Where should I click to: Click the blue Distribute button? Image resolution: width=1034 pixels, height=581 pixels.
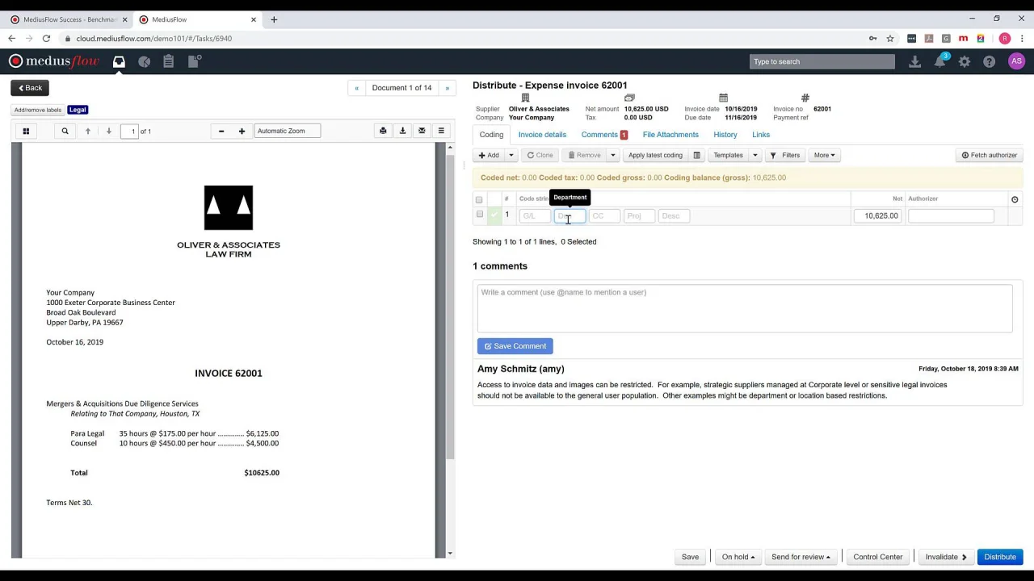coord(999,557)
